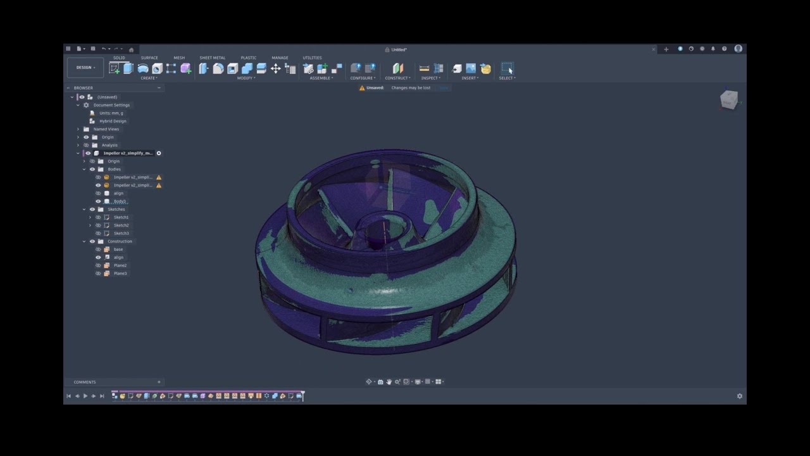This screenshot has height=456, width=810.
Task: Open the Create dropdown menu
Action: click(149, 78)
